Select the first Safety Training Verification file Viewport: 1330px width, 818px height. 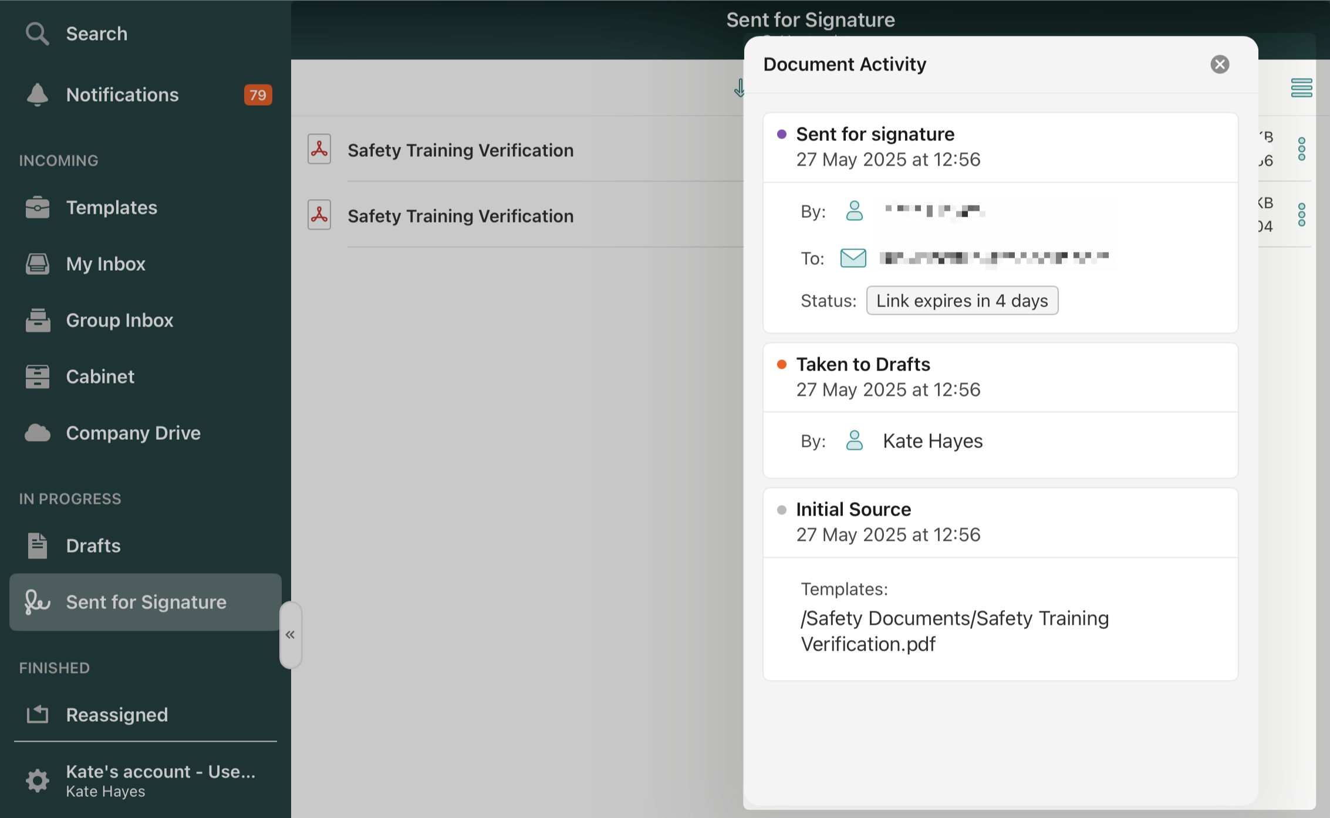(460, 150)
